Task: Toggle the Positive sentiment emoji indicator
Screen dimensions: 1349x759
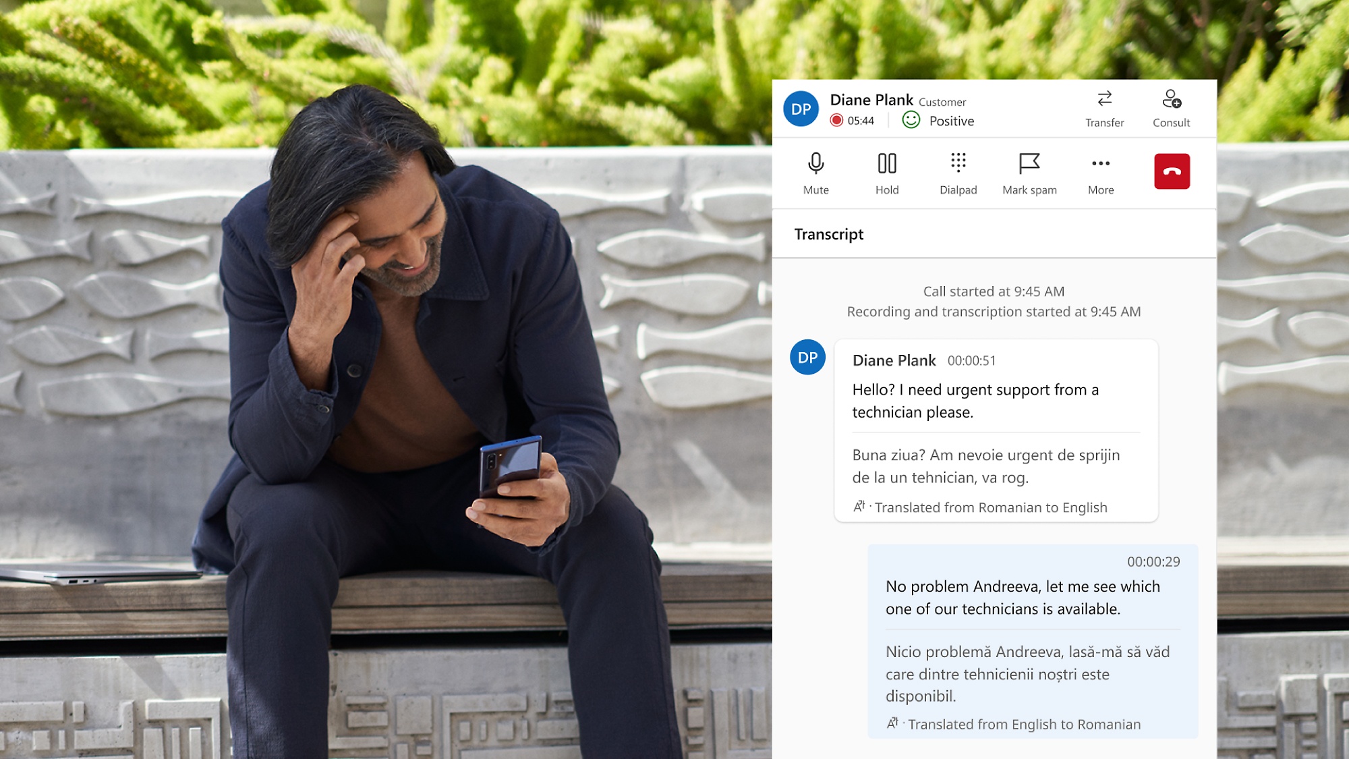Action: point(912,121)
